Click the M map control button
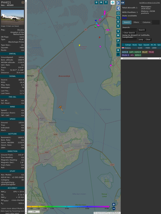This screenshot has width=161, height=214. point(118,36)
